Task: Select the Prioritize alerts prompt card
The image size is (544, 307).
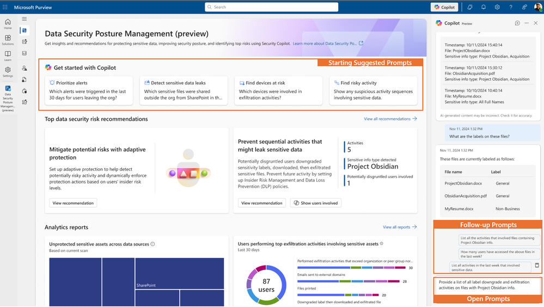Action: [x=89, y=90]
